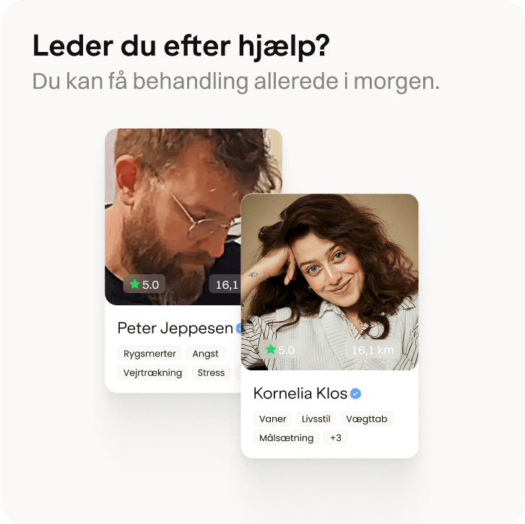
Task: Select the Angst tag
Action: (x=205, y=354)
